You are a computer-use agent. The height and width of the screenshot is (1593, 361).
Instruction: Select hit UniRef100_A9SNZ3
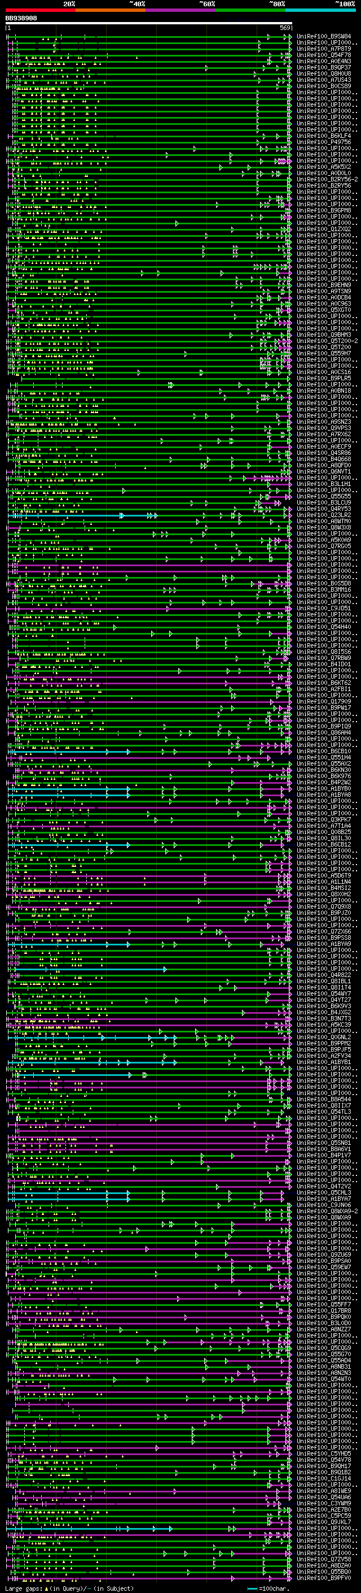pyautogui.click(x=323, y=422)
